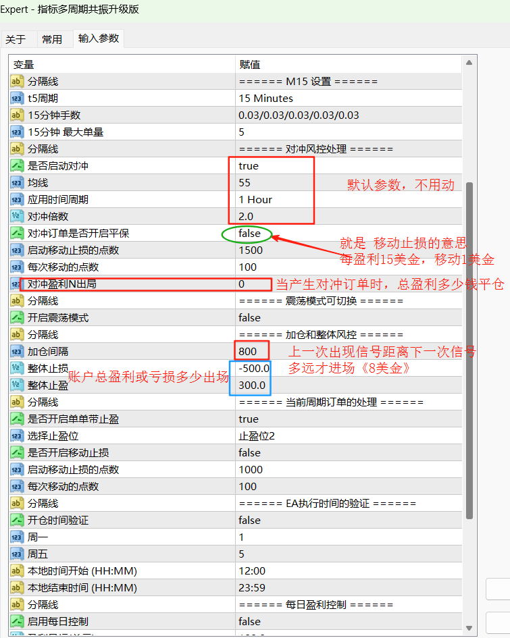
Task: Click the double icon beside 整体止损
Action: pyautogui.click(x=16, y=368)
